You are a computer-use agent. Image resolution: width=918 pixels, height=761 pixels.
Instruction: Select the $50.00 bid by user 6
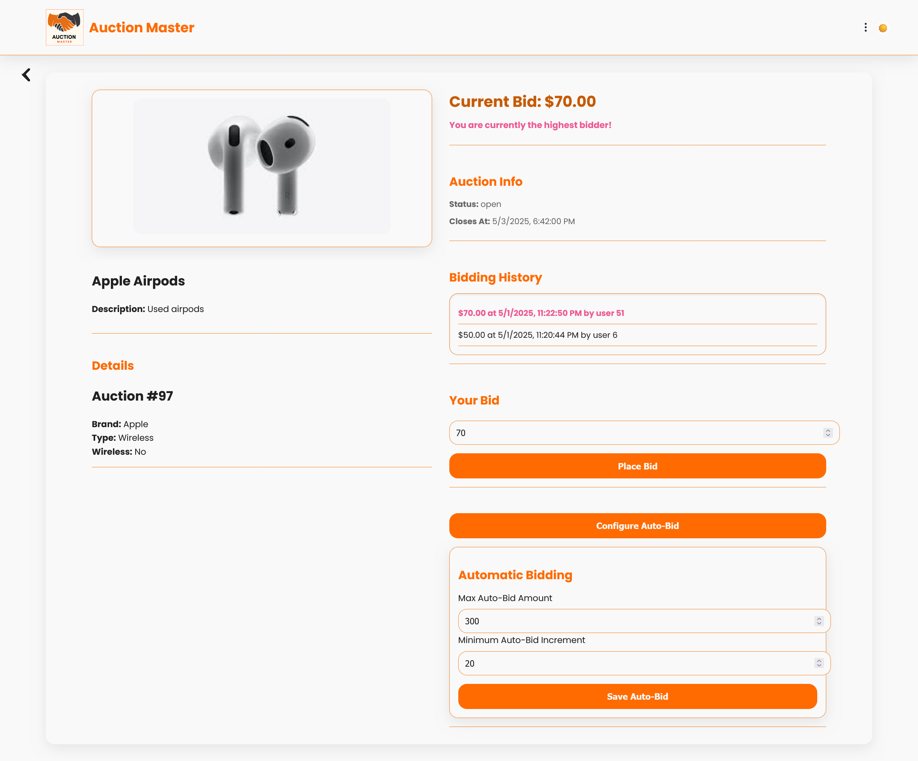pos(538,335)
